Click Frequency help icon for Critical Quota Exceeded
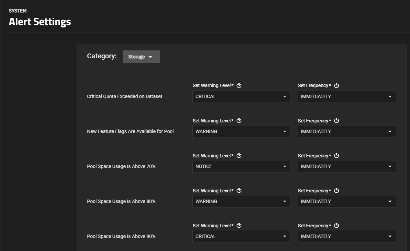 coord(337,86)
